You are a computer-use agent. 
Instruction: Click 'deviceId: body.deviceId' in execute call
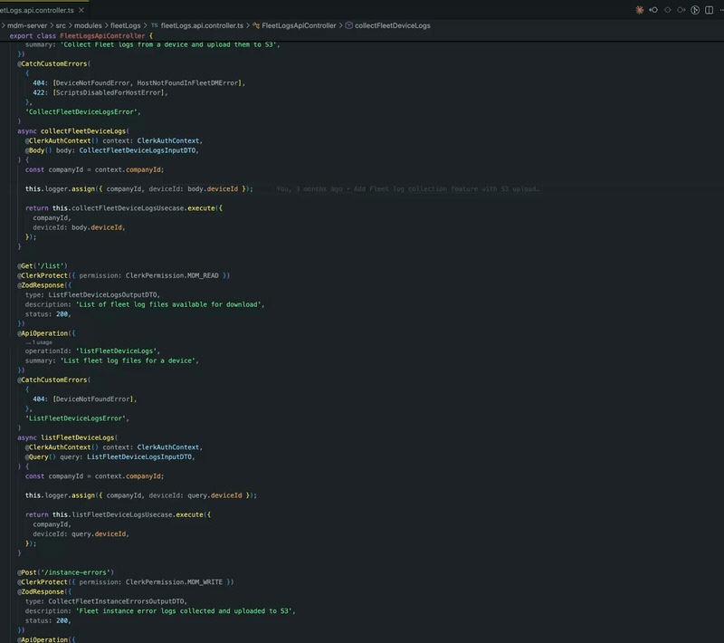coord(79,227)
